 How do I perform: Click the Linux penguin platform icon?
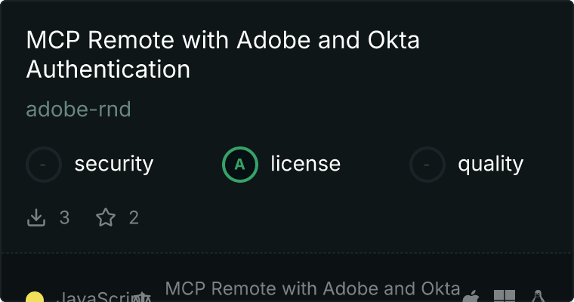pyautogui.click(x=539, y=297)
